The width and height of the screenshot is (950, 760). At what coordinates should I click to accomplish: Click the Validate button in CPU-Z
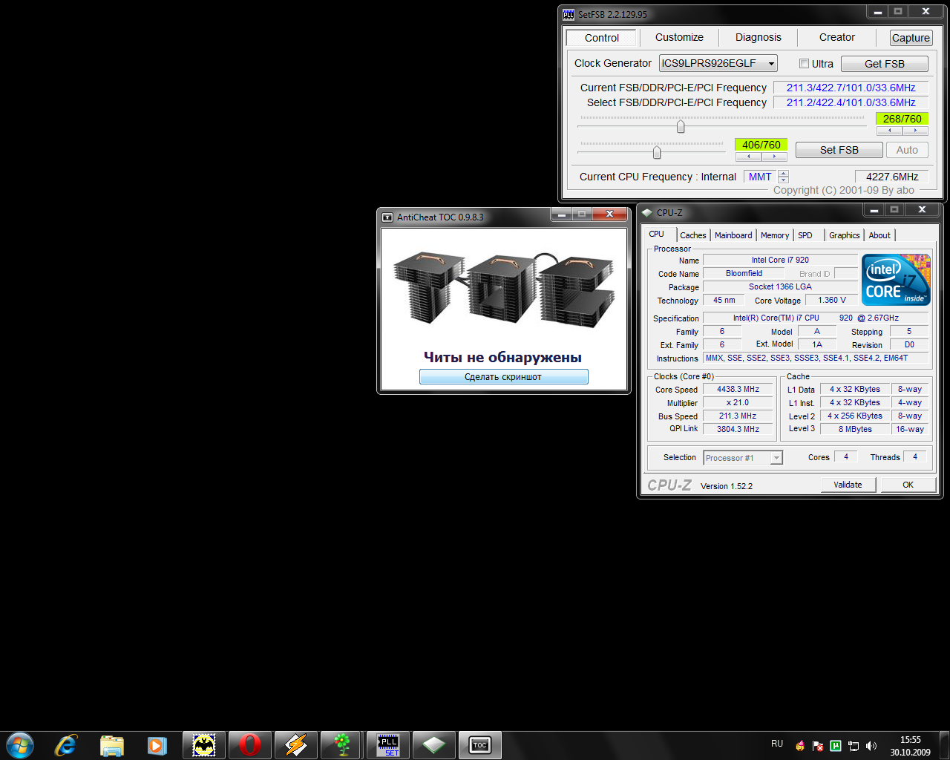click(x=848, y=485)
